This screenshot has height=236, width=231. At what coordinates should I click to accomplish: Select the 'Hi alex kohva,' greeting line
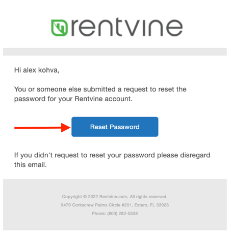point(37,70)
